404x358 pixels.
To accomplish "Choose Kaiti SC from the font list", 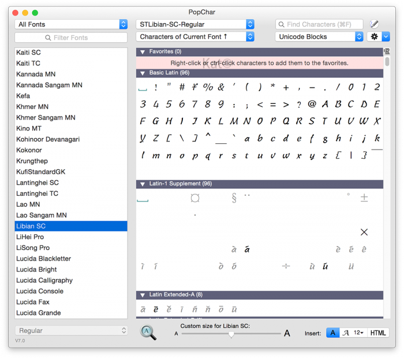I will click(x=29, y=53).
